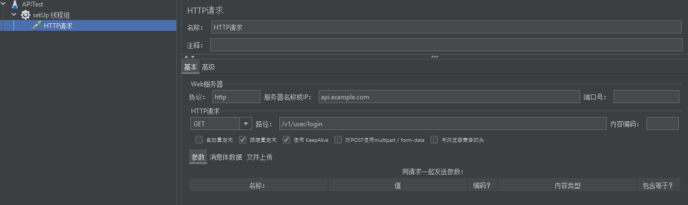This screenshot has width=688, height=205.
Task: Click the 值 column header
Action: point(397,185)
